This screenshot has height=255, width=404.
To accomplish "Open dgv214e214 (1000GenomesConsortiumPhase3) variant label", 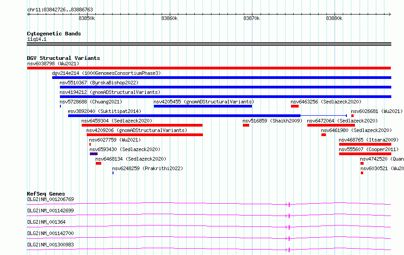I will pos(106,73).
